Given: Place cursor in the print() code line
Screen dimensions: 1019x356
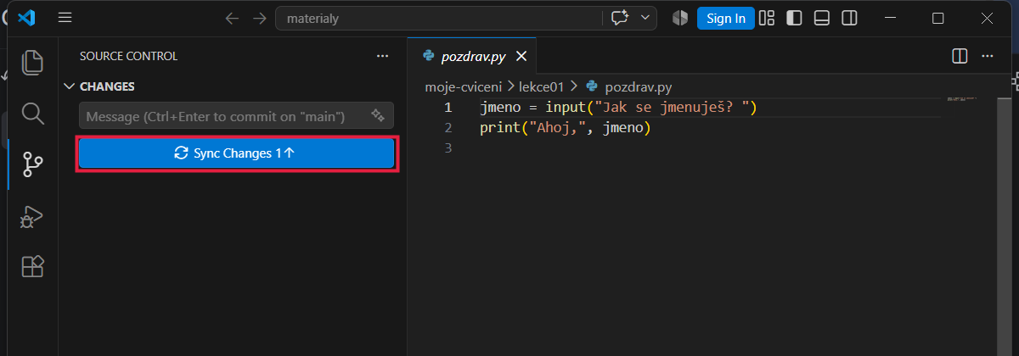Looking at the screenshot, I should coord(565,128).
